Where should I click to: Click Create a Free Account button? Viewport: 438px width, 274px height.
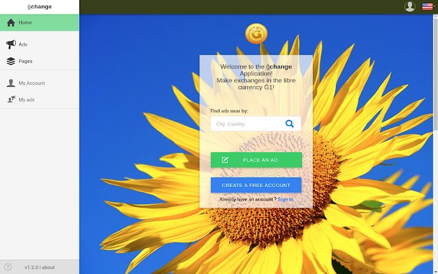(x=256, y=185)
